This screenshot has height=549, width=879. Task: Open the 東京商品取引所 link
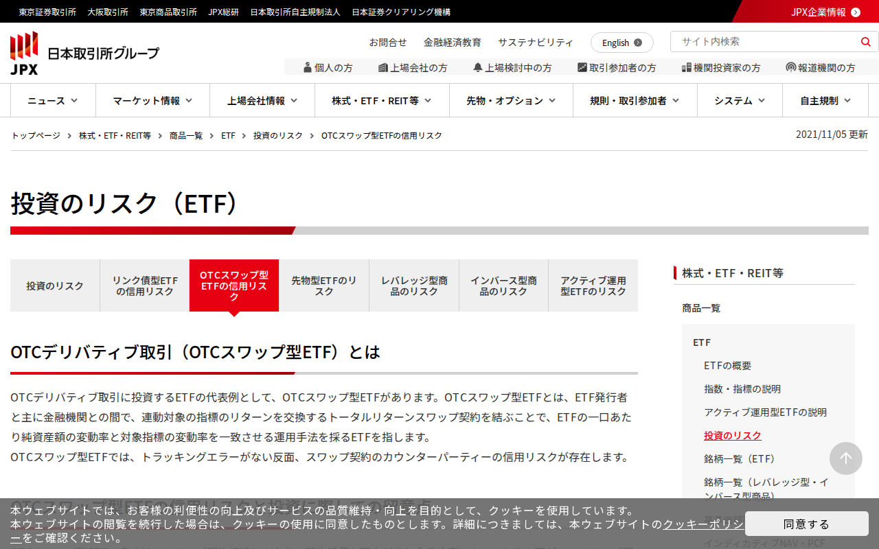(x=168, y=12)
